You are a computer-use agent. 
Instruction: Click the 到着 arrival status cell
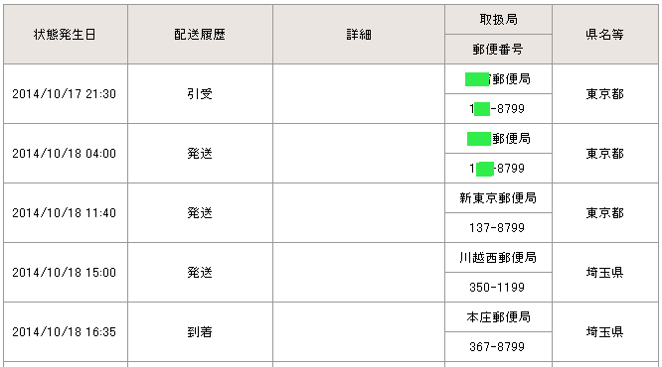click(x=200, y=332)
